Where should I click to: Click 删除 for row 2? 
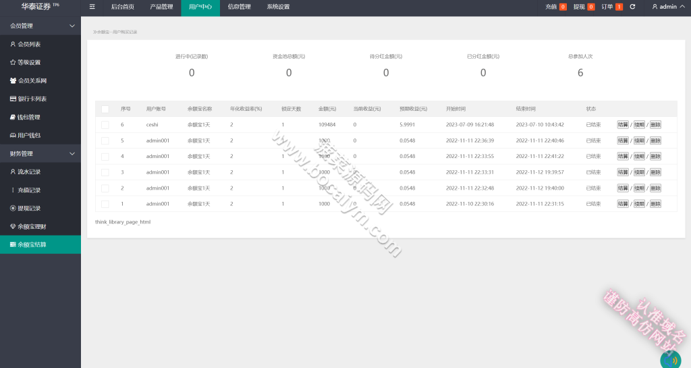coord(655,188)
